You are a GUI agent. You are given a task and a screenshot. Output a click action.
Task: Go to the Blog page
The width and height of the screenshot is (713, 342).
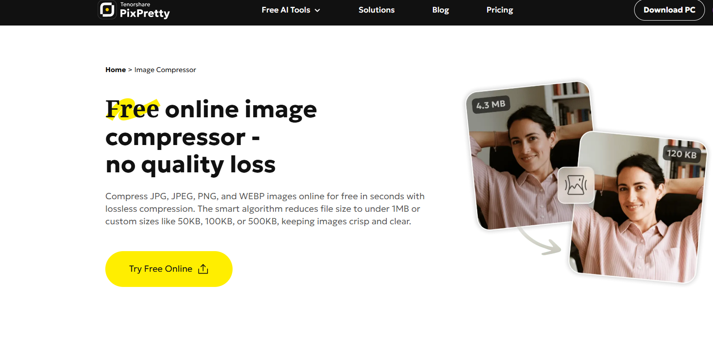pos(441,10)
